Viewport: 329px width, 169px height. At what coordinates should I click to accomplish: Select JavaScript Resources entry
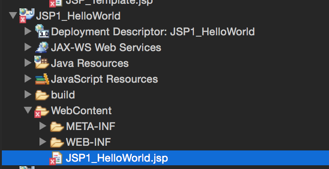pos(104,79)
